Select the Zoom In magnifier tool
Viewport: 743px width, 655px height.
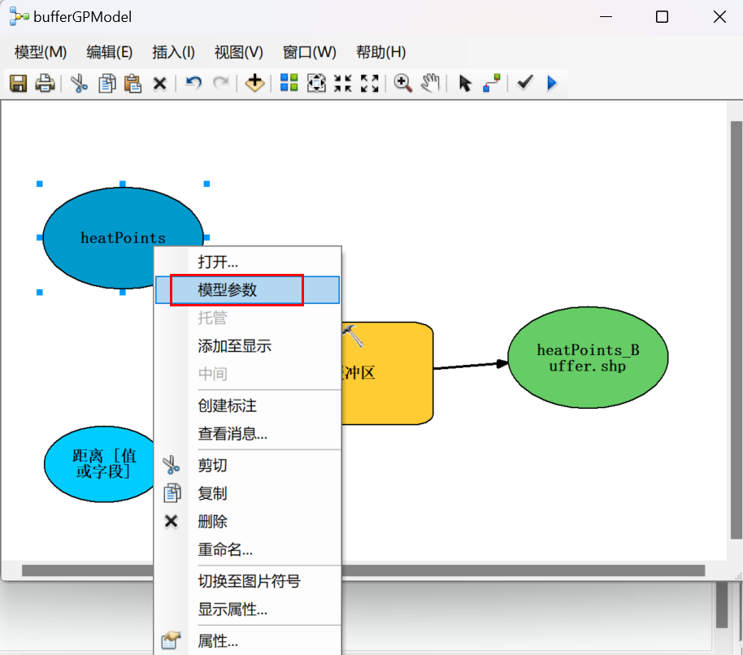[x=402, y=83]
